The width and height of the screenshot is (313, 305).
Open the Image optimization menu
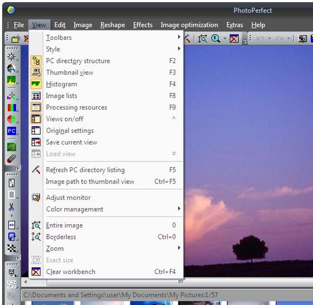coord(189,25)
